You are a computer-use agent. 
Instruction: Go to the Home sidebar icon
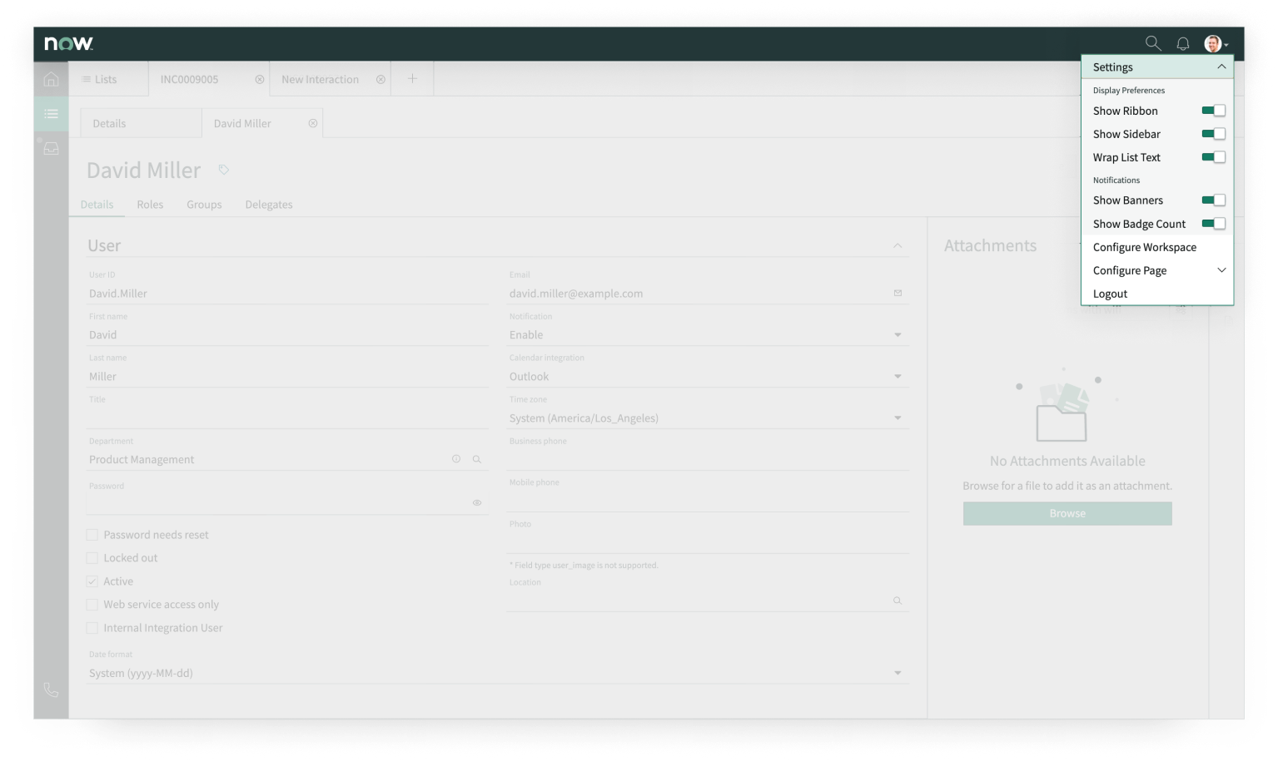pos(51,79)
